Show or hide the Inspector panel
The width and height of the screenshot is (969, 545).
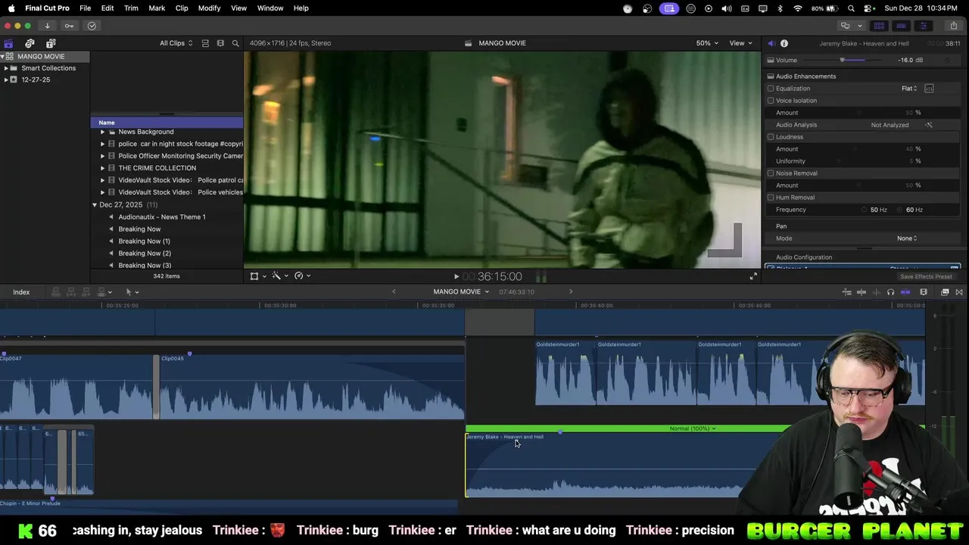tap(923, 26)
